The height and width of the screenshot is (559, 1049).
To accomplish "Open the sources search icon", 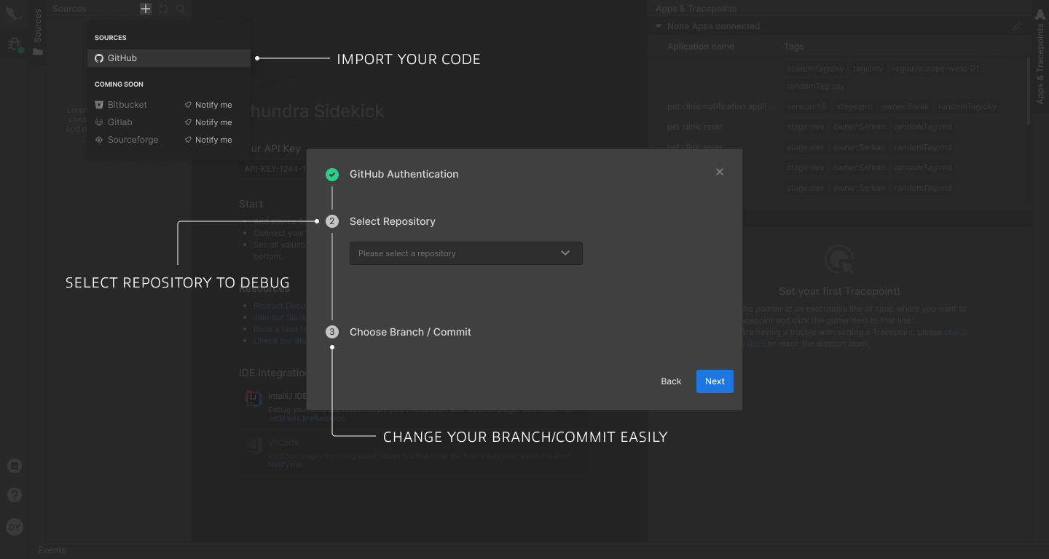I will tap(180, 9).
